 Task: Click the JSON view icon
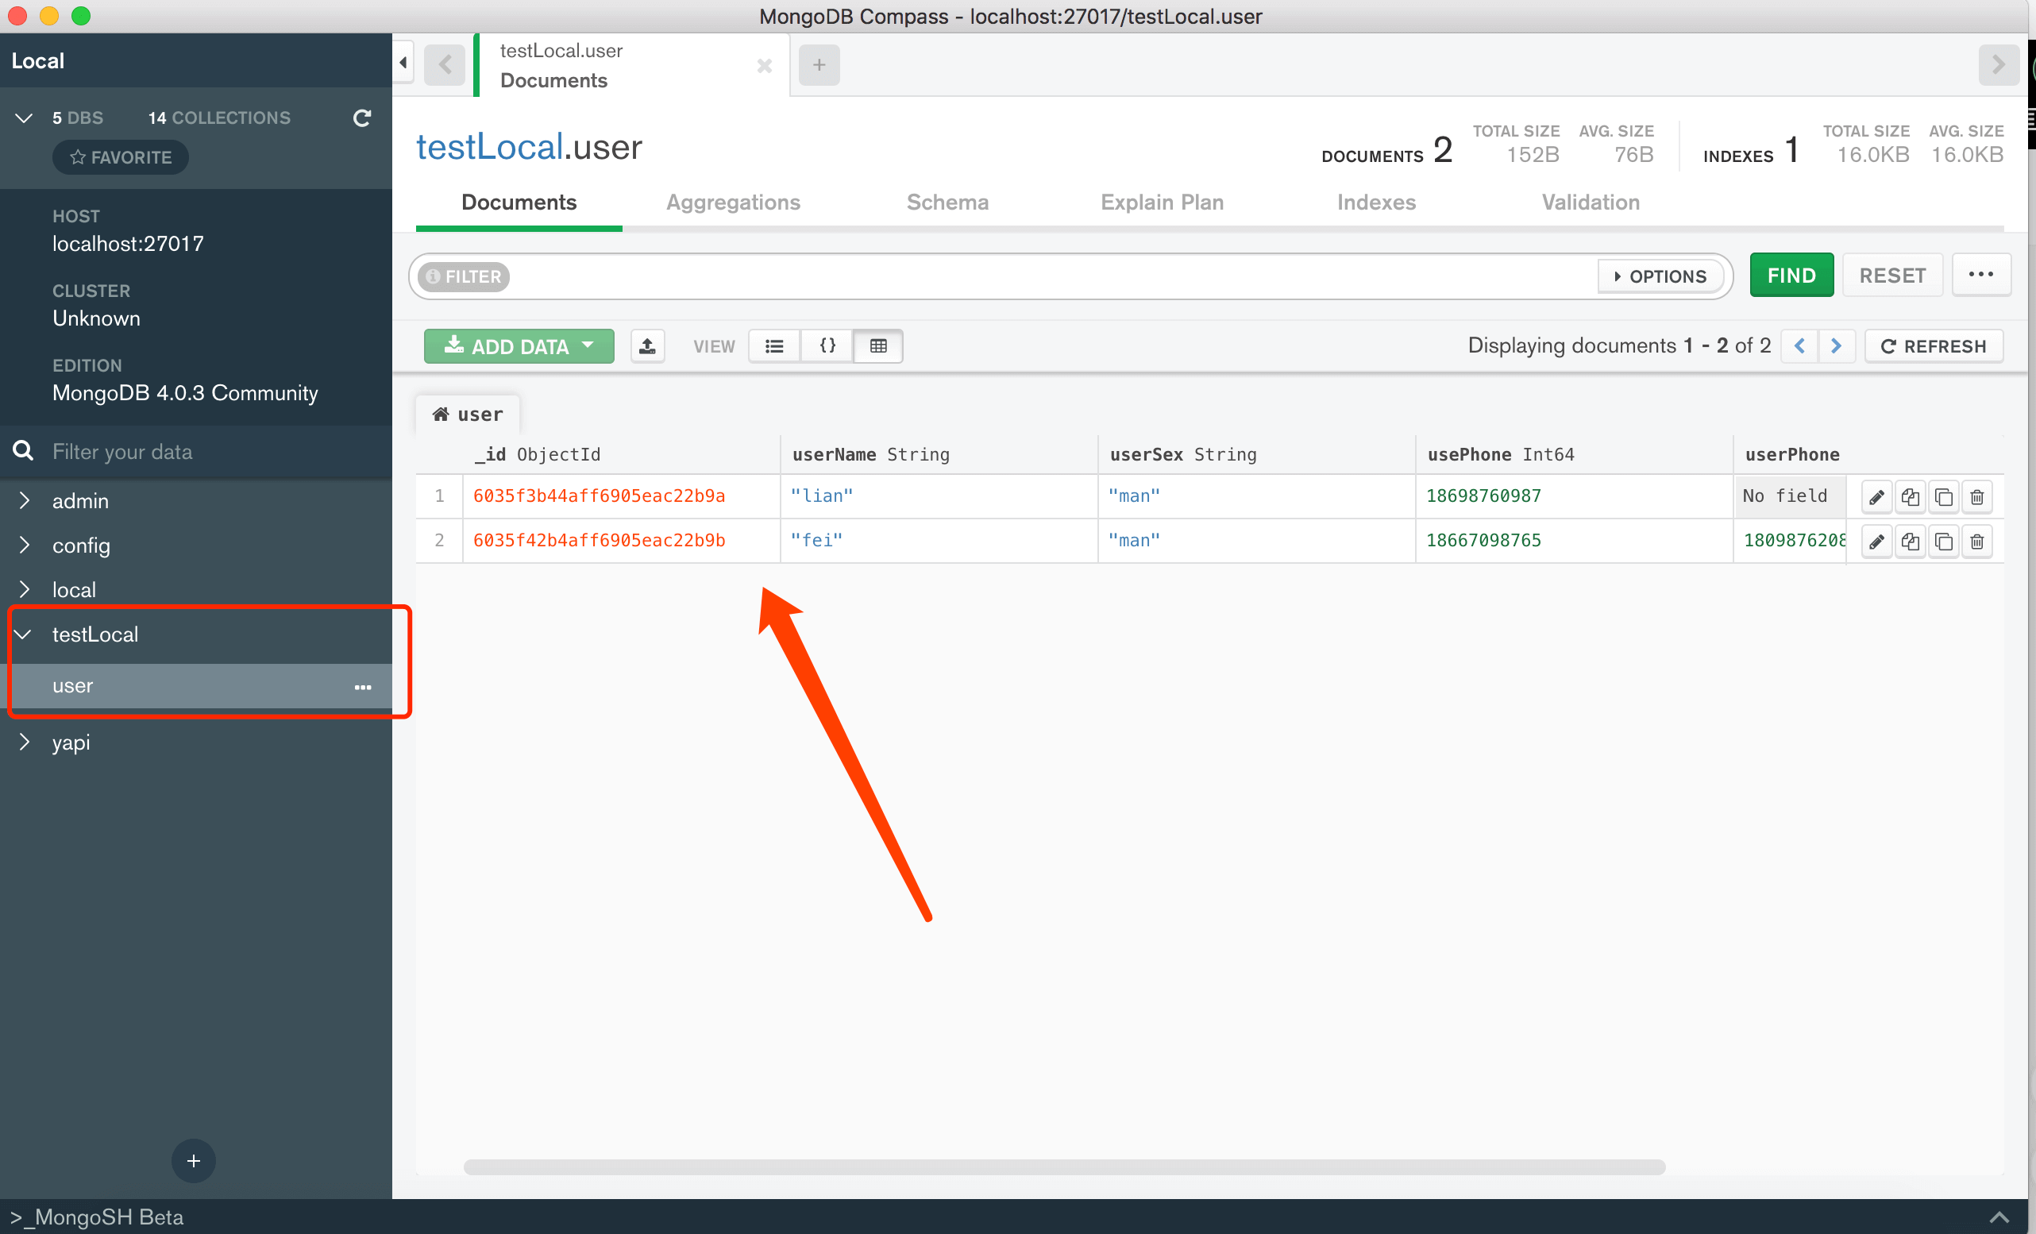tap(829, 346)
